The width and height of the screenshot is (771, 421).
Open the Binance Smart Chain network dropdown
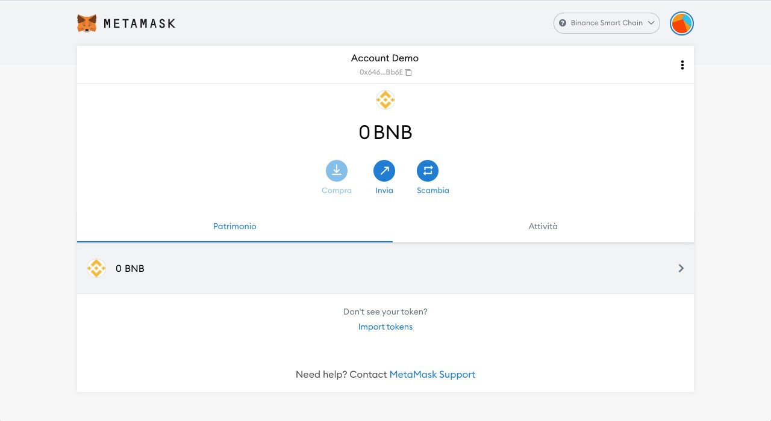pos(607,23)
